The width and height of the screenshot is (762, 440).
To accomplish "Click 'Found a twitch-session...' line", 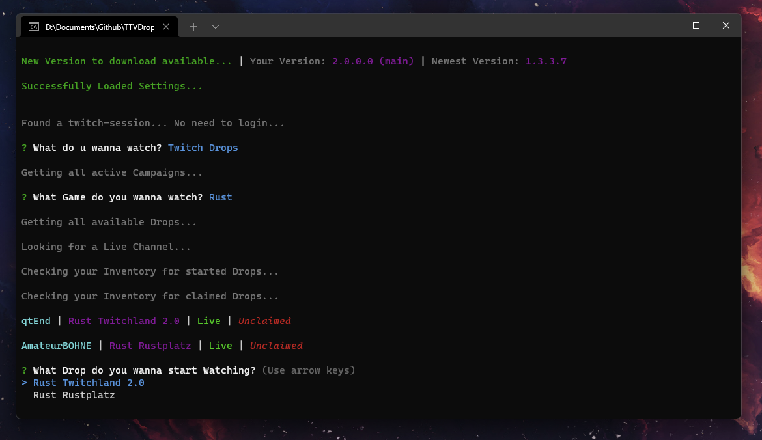I will 152,124.
